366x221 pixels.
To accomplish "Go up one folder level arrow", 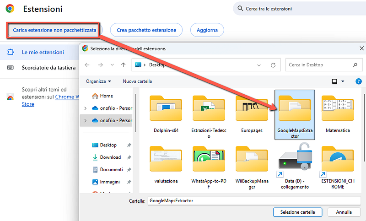I will pos(124,65).
